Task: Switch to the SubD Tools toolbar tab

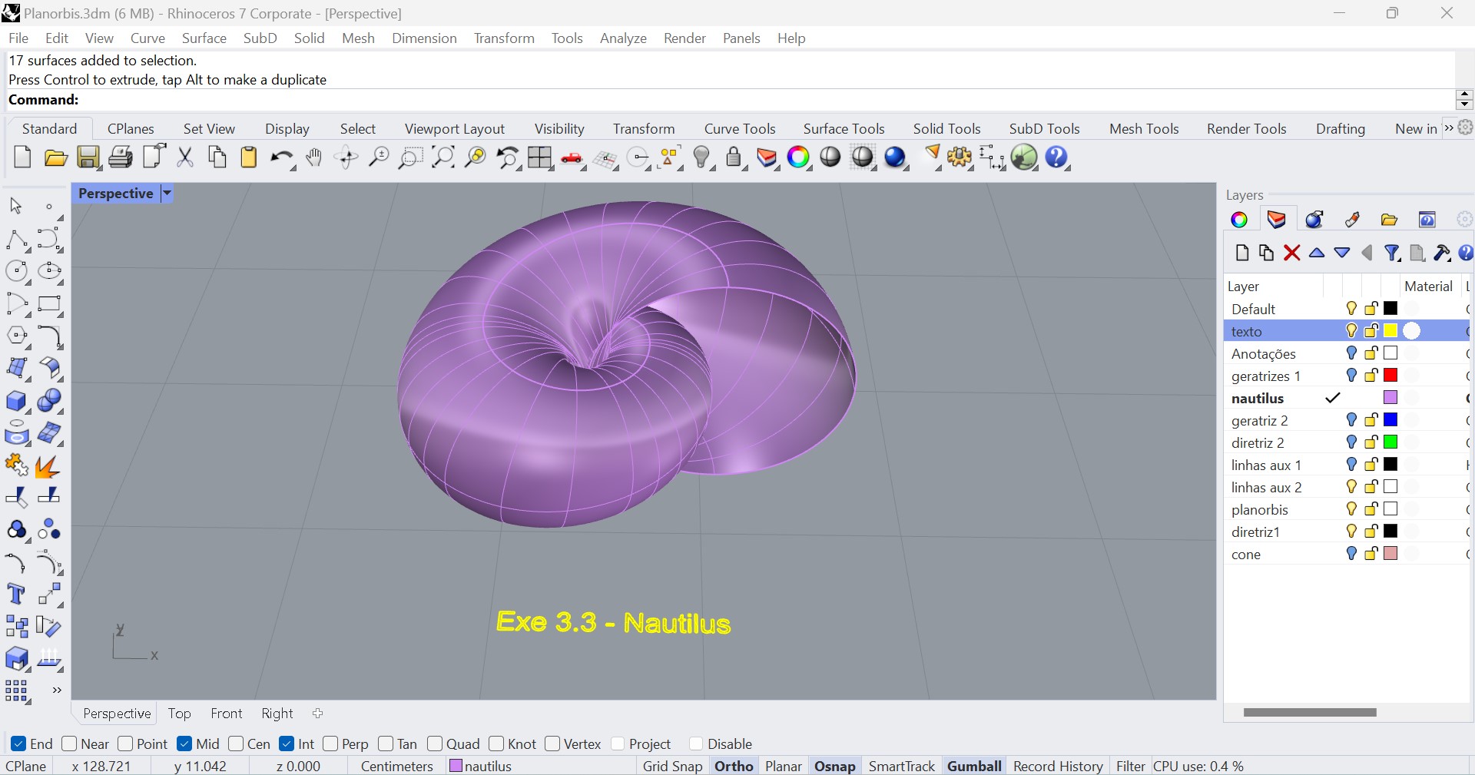Action: 1044,129
